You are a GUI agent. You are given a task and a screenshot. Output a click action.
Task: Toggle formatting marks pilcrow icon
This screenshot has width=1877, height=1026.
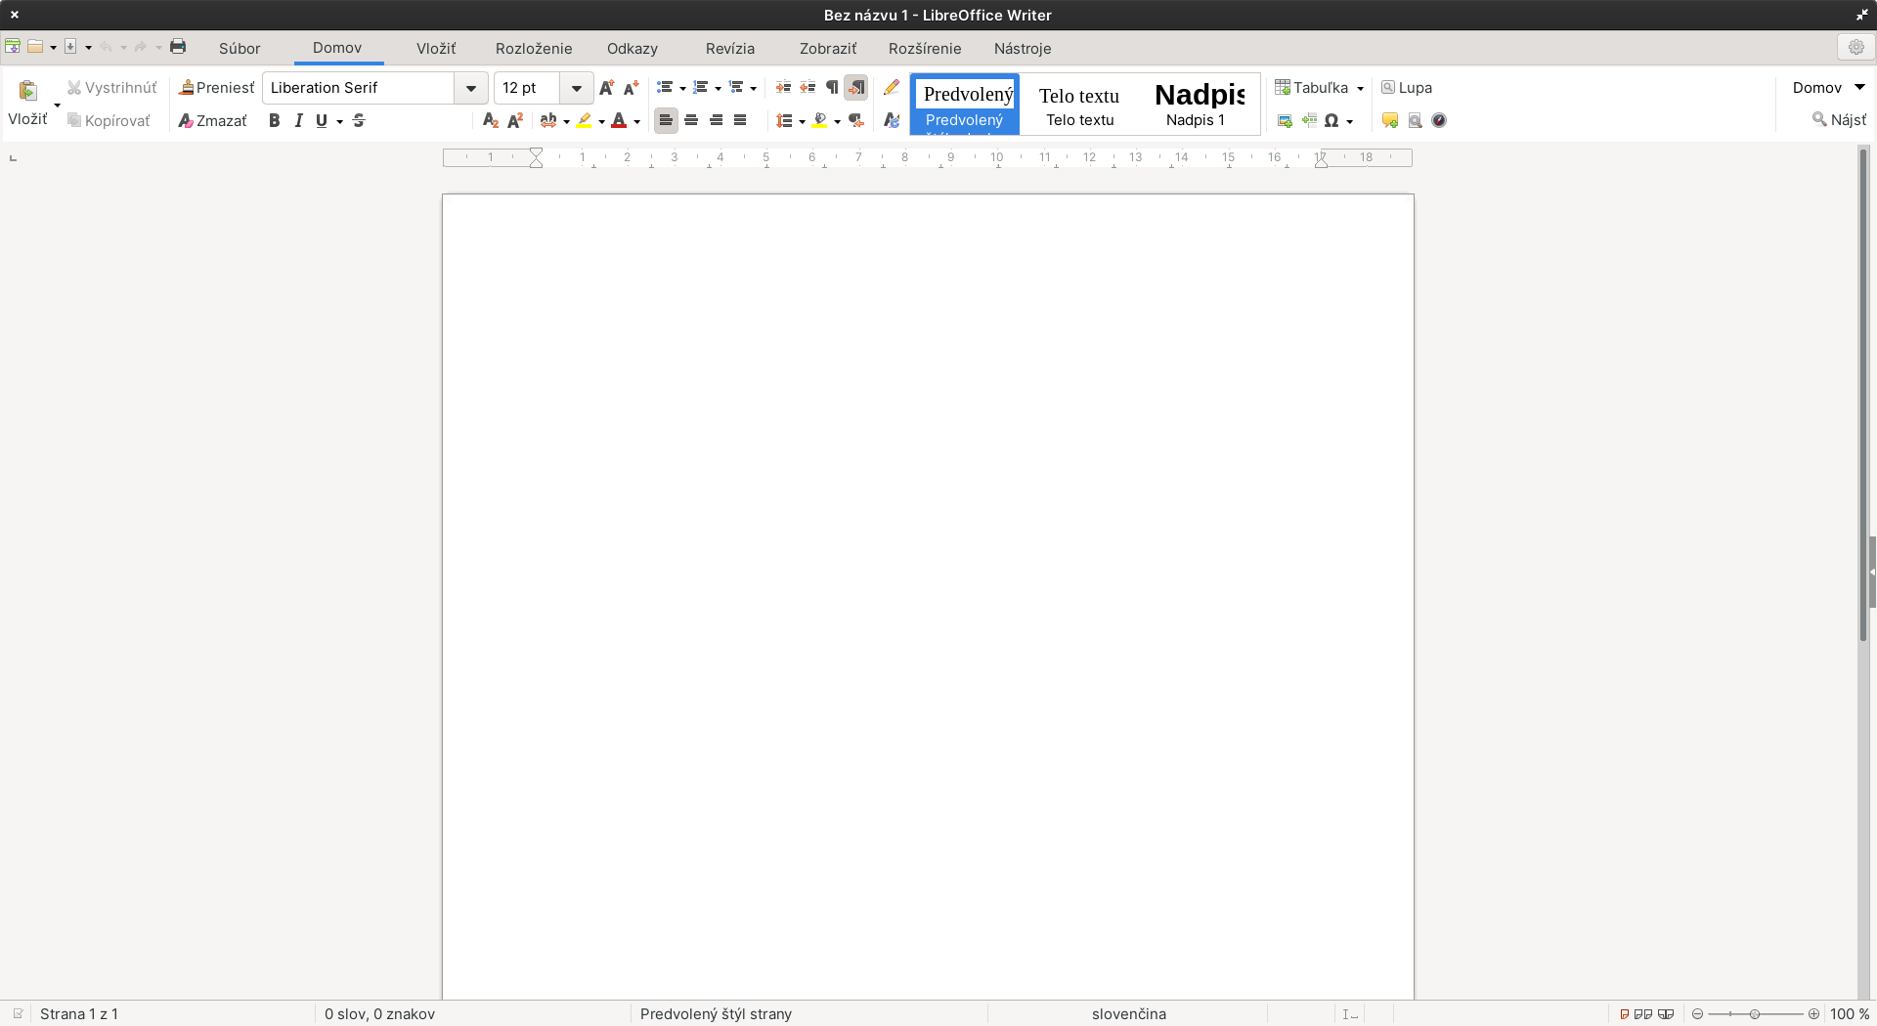tap(832, 87)
